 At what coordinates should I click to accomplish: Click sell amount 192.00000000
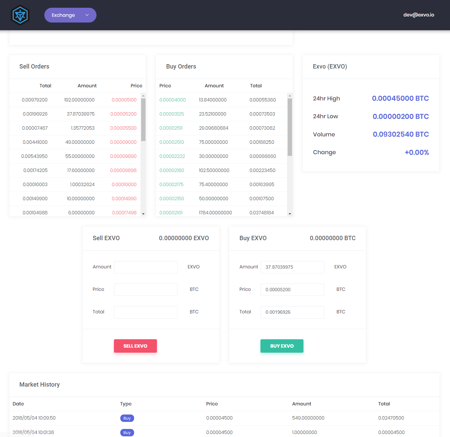[x=79, y=100]
